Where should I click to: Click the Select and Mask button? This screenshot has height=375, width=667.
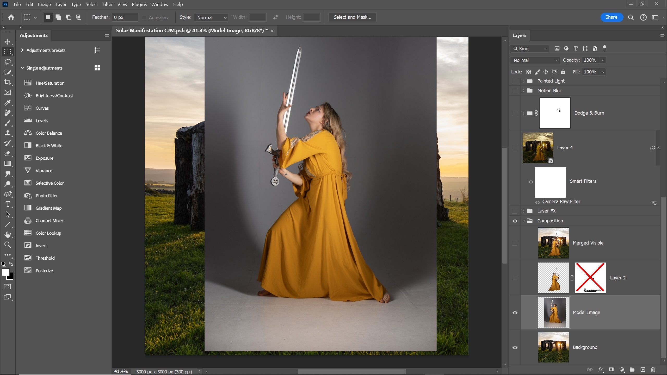tap(352, 17)
